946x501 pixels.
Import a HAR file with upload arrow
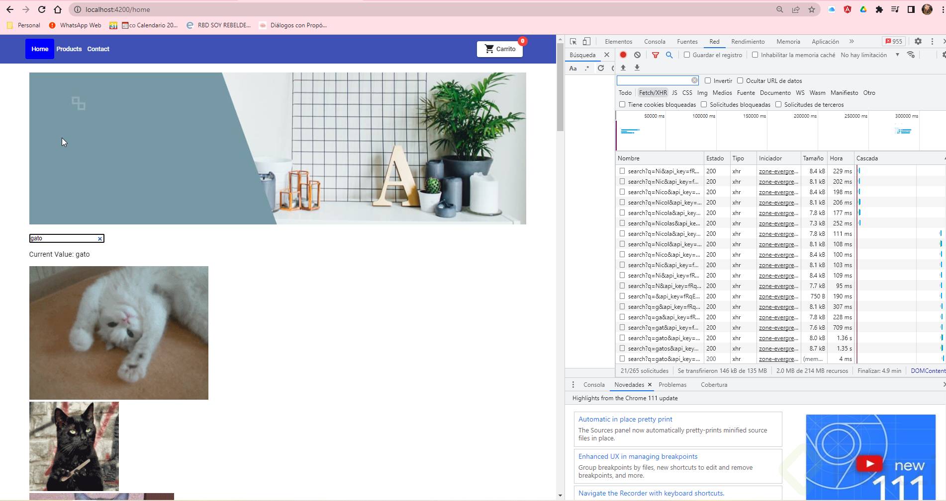pyautogui.click(x=623, y=68)
